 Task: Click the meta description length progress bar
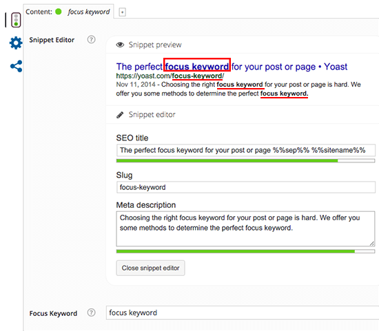tap(245, 252)
